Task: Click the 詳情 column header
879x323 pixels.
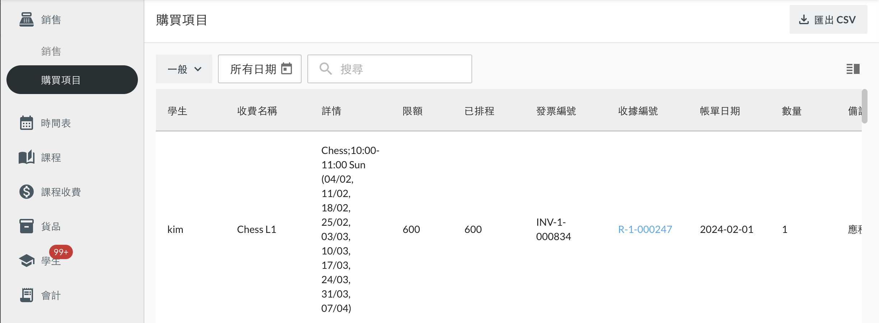Action: pyautogui.click(x=331, y=111)
